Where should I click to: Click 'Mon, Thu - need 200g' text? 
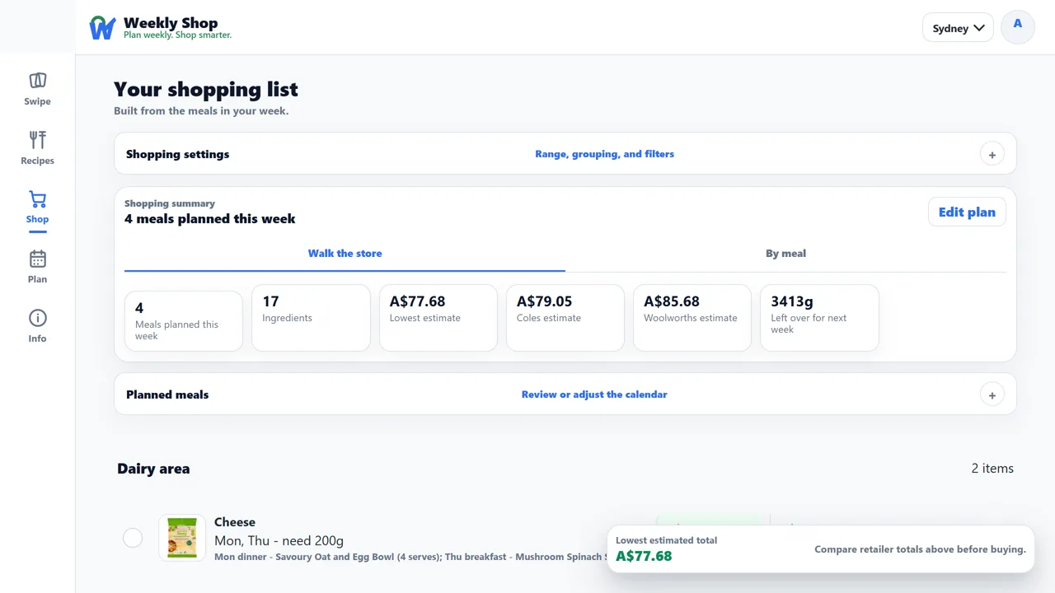tap(279, 541)
